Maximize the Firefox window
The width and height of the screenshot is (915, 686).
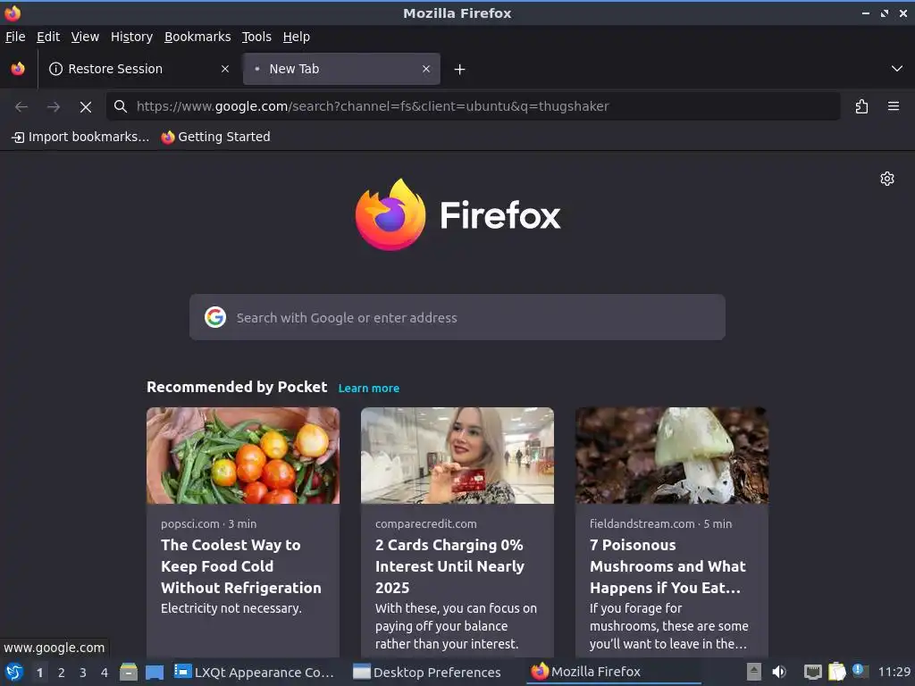(885, 13)
